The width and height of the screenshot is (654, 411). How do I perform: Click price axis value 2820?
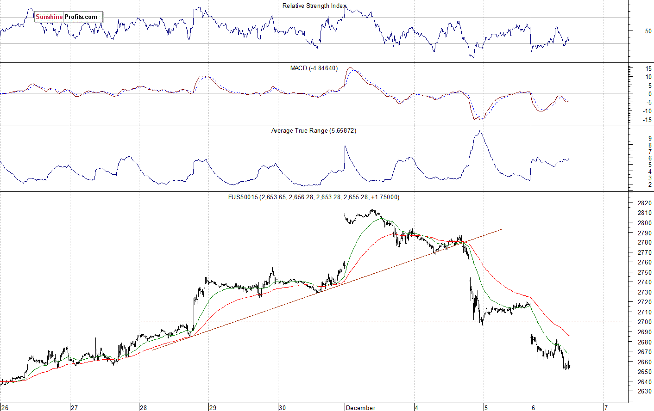tap(644, 203)
